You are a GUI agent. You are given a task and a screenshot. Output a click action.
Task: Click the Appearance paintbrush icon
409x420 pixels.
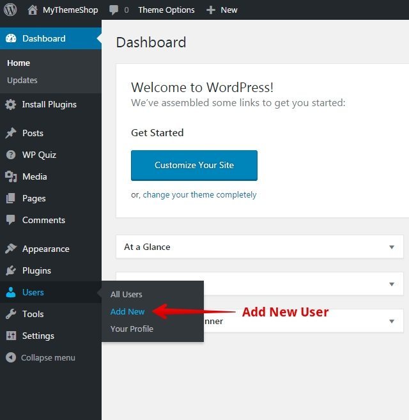[x=11, y=249]
